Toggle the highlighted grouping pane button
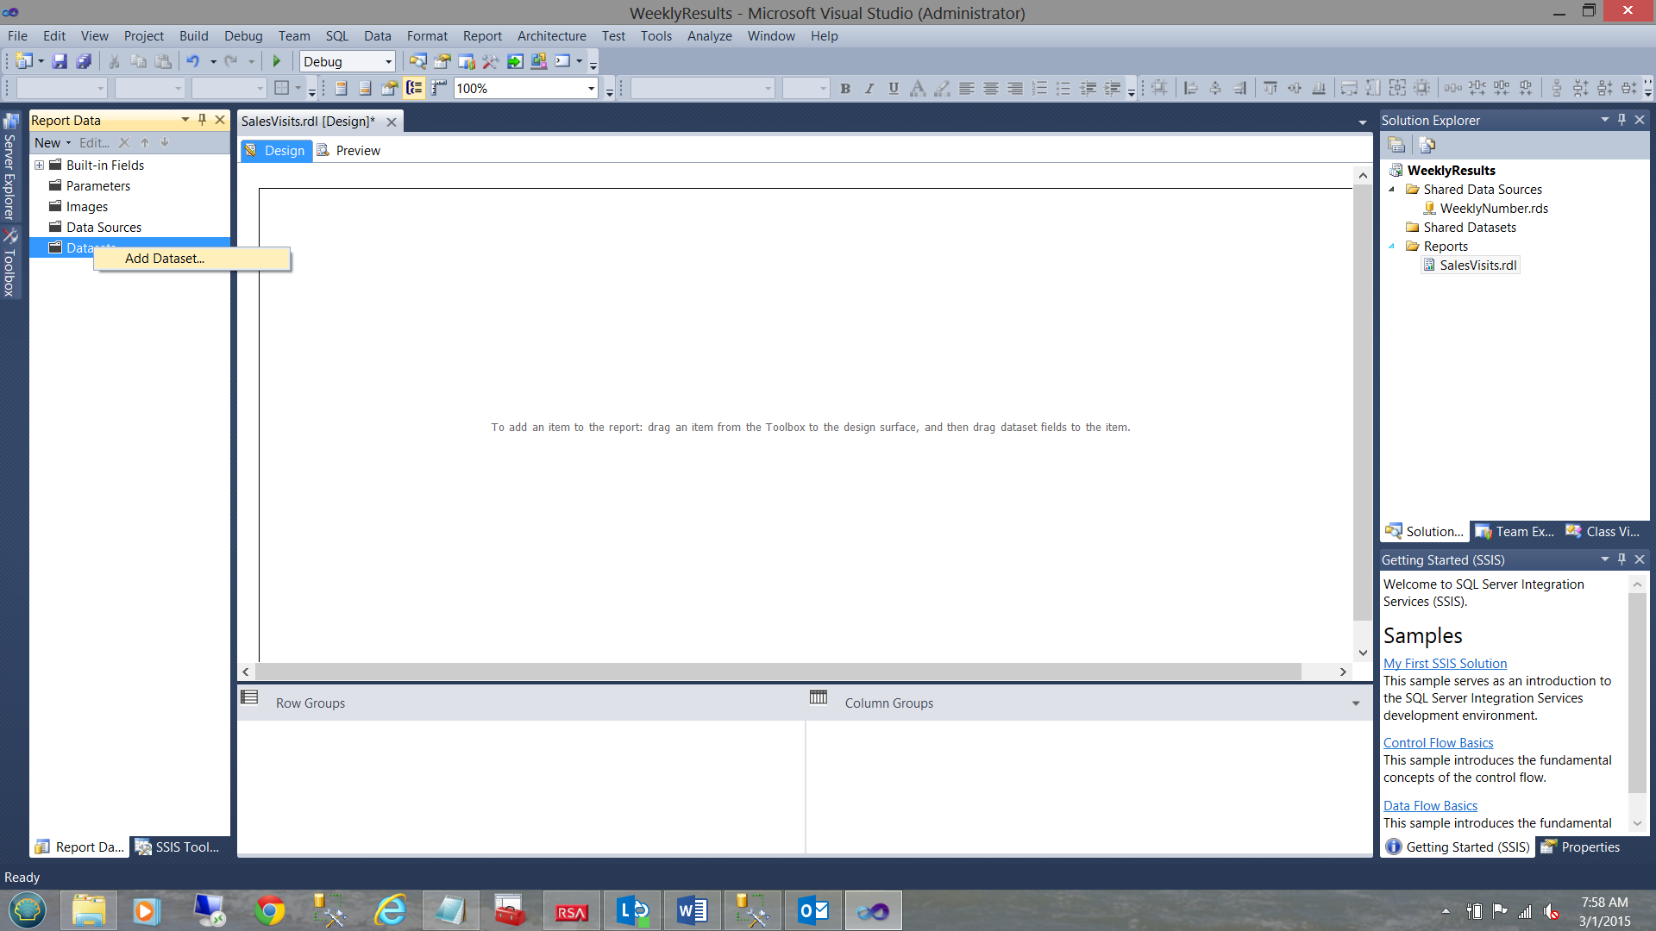Viewport: 1656px width, 931px height. tap(414, 88)
